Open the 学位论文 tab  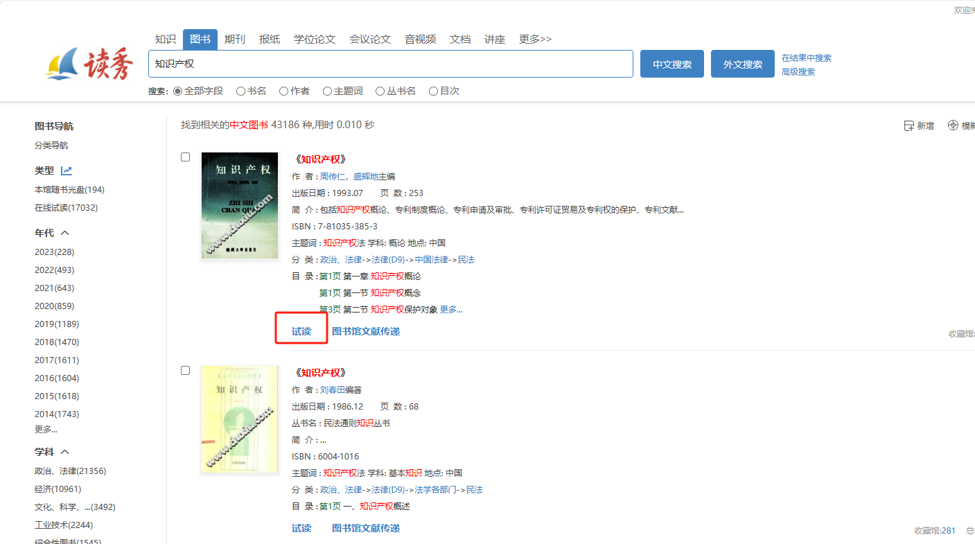tap(314, 40)
